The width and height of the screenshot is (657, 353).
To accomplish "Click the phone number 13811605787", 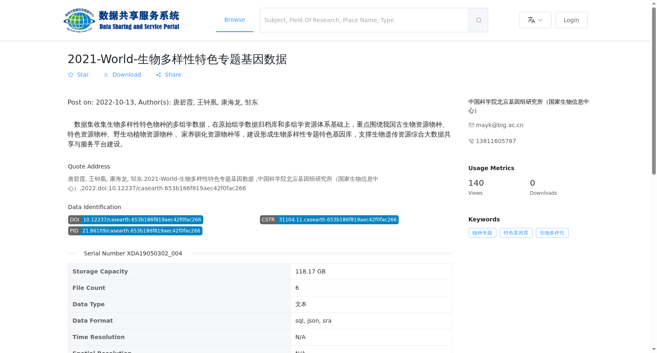I will click(x=496, y=141).
